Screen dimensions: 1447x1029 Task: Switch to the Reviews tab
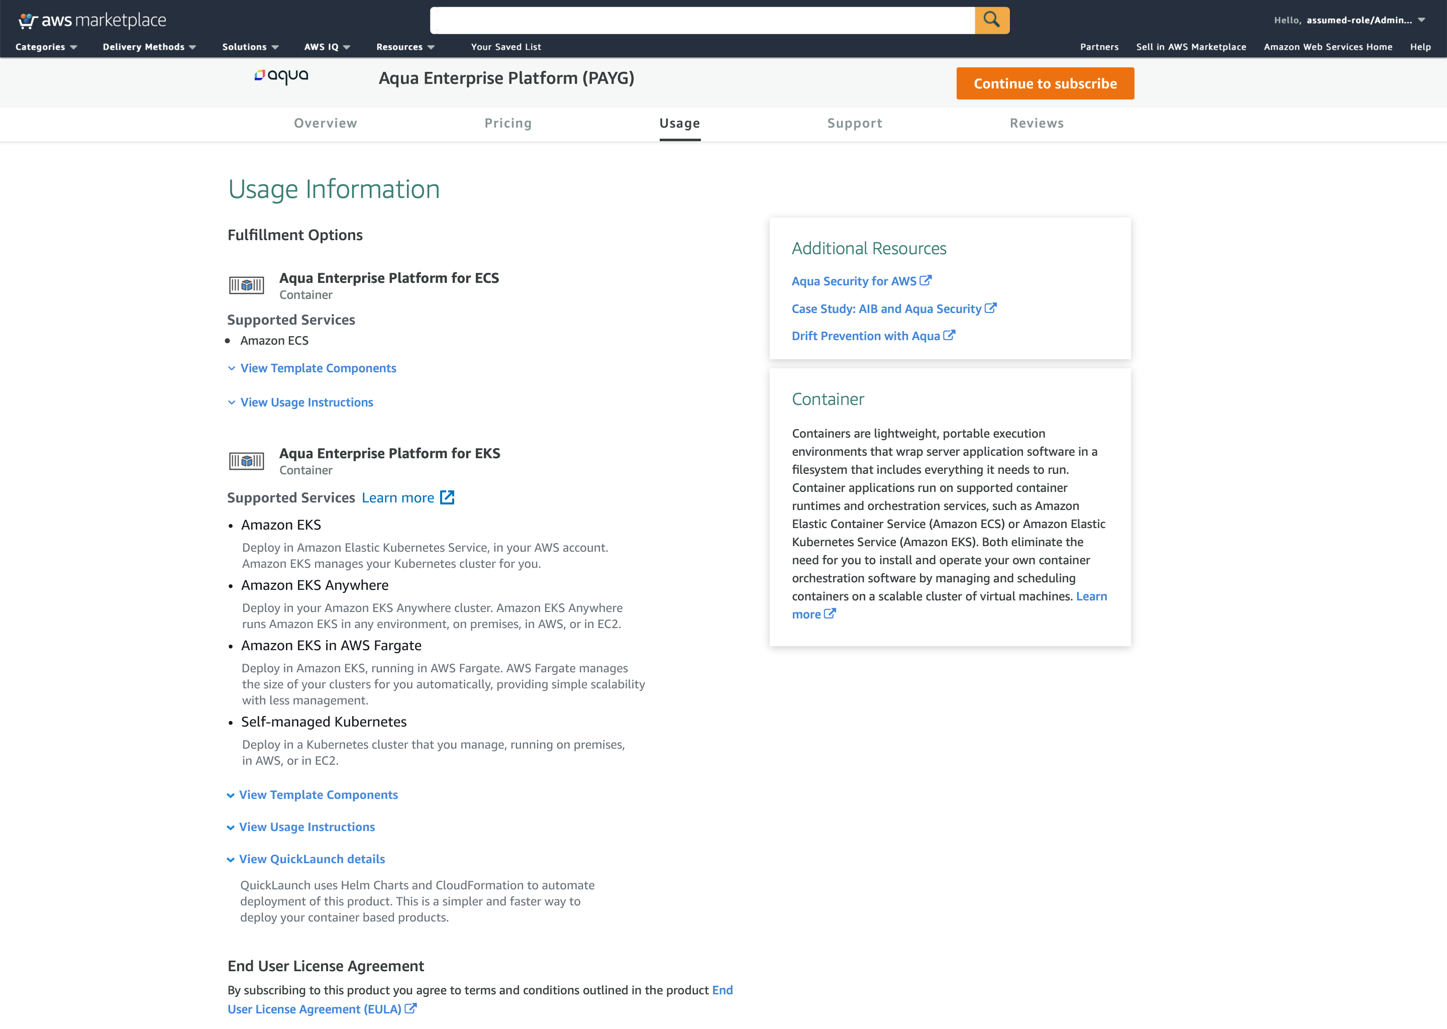[x=1037, y=124]
